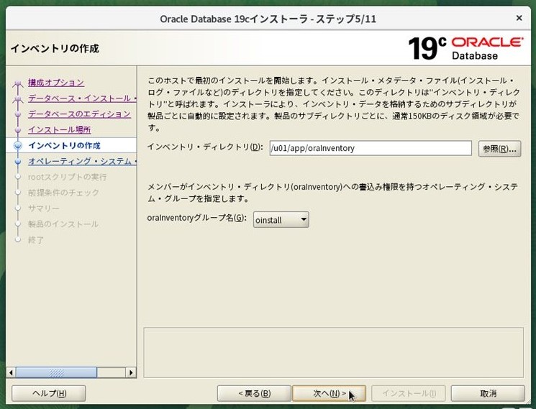Screen dimensions: 536x409
Task: Jump to インストール場所 step
Action: (60, 129)
